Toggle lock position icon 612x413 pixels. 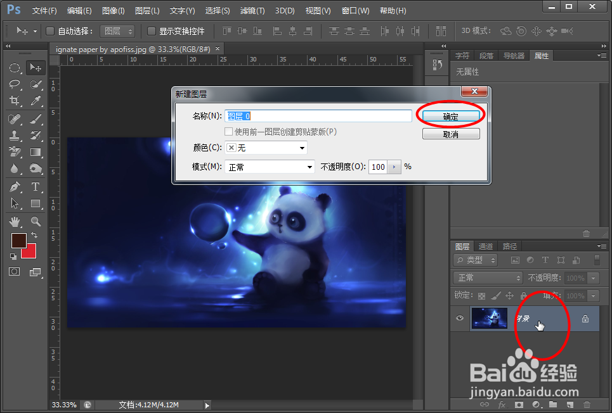point(510,296)
